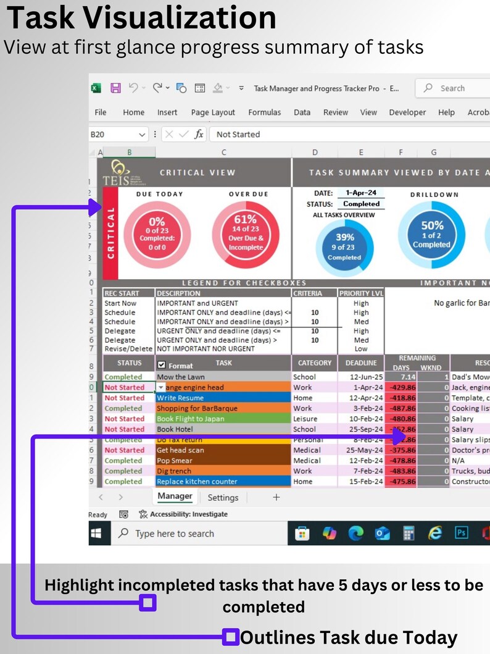Image resolution: width=490 pixels, height=654 pixels.
Task: Click the Save icon in Quick Access toolbar
Action: (x=115, y=88)
